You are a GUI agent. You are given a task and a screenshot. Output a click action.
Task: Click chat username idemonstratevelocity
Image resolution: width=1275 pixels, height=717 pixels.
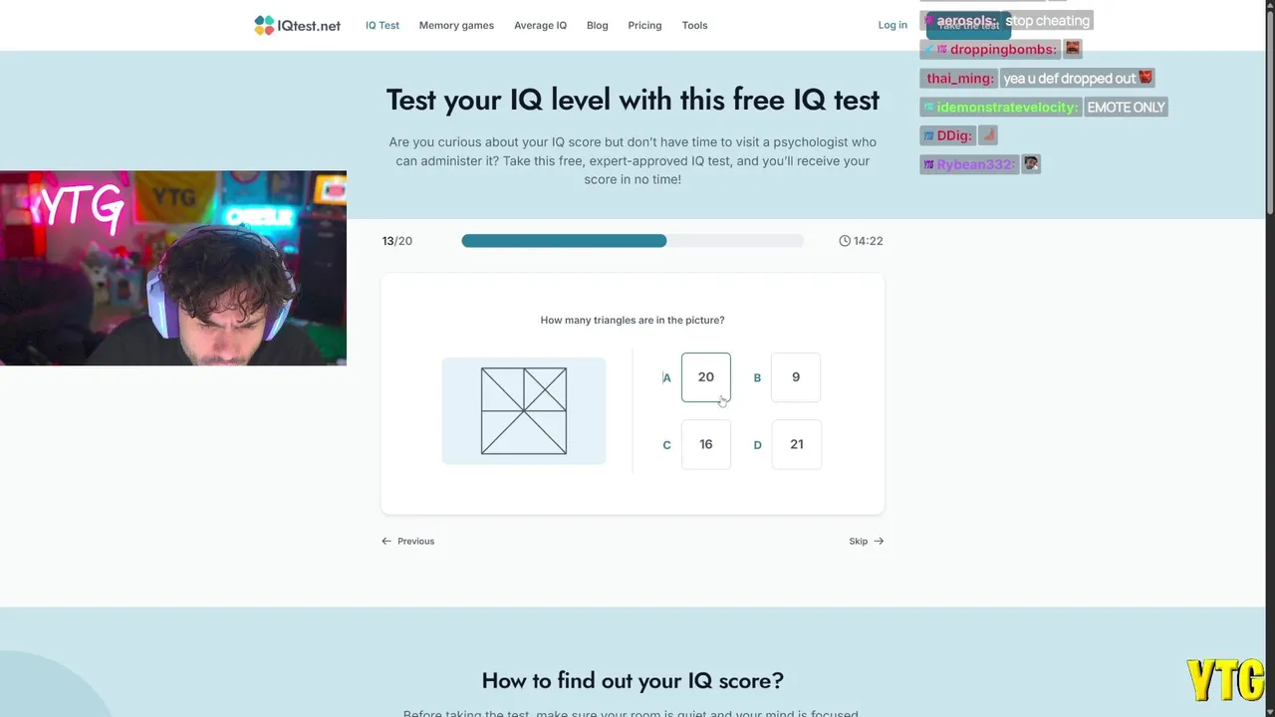tap(1007, 107)
